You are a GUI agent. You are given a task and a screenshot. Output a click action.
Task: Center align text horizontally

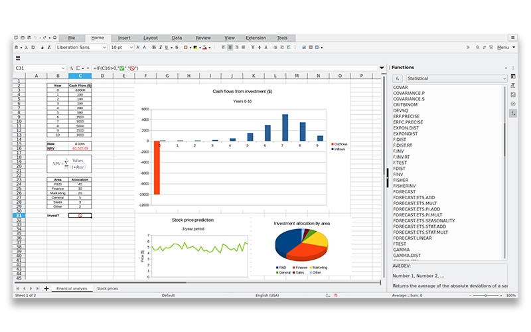[x=230, y=48]
